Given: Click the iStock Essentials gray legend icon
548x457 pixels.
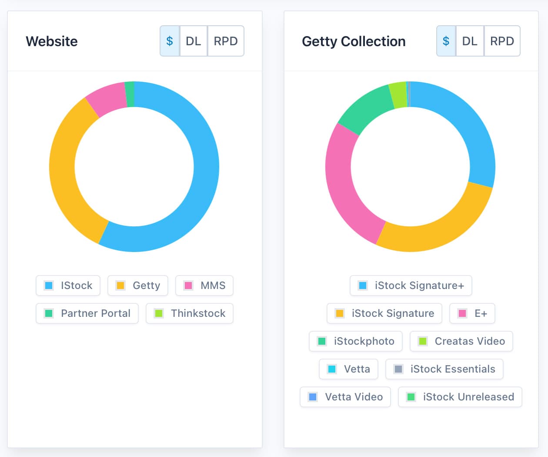Looking at the screenshot, I should pos(398,369).
